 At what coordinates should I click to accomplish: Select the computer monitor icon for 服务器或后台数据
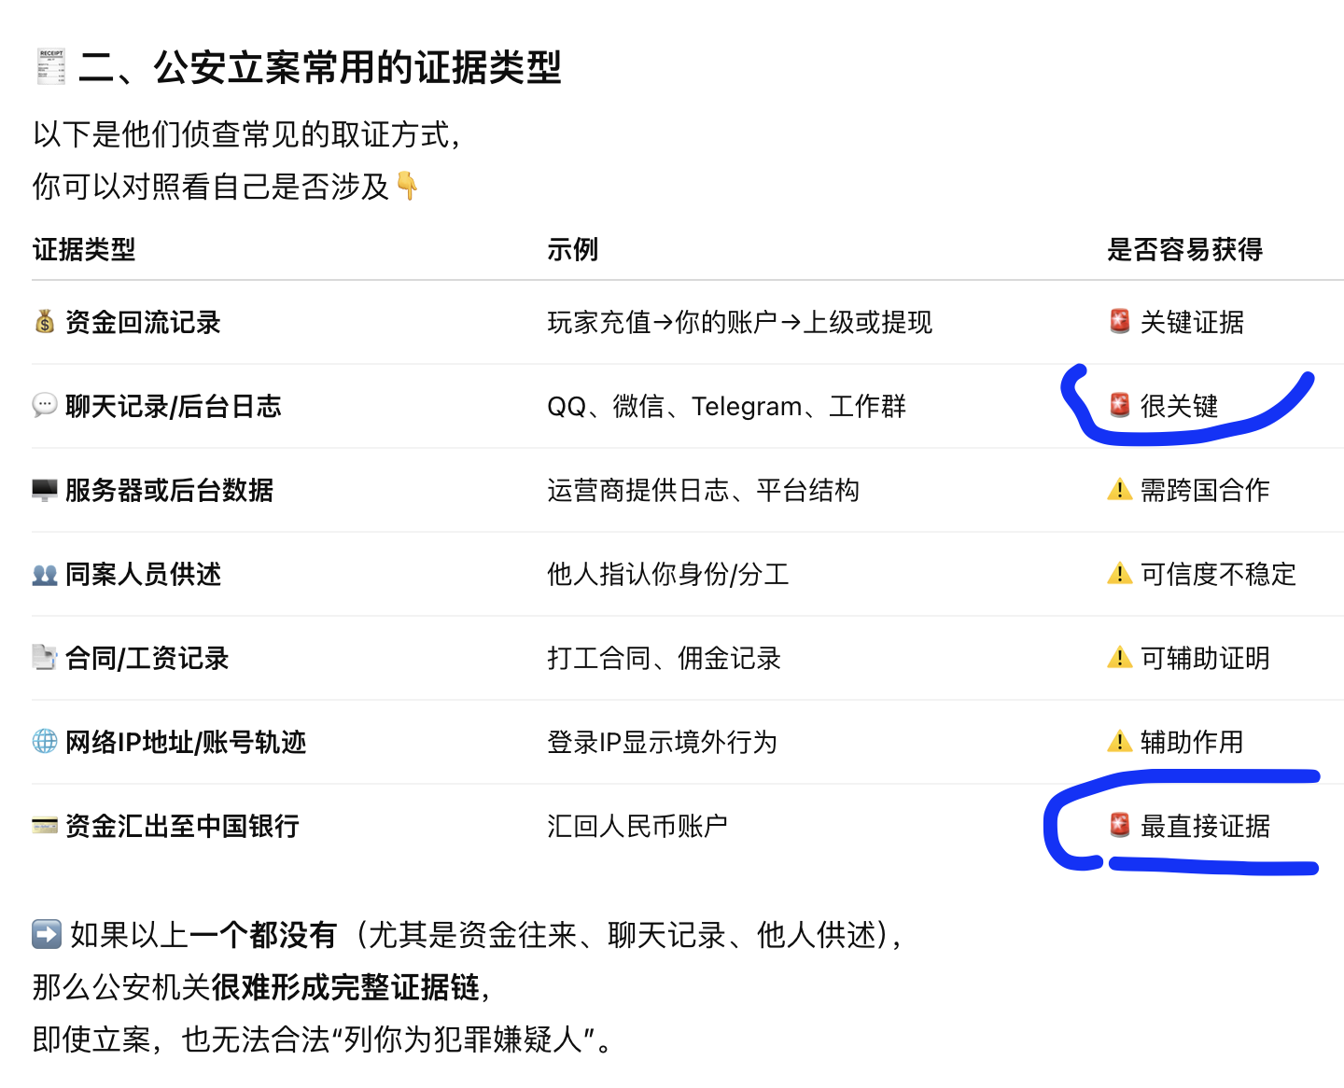(x=45, y=490)
